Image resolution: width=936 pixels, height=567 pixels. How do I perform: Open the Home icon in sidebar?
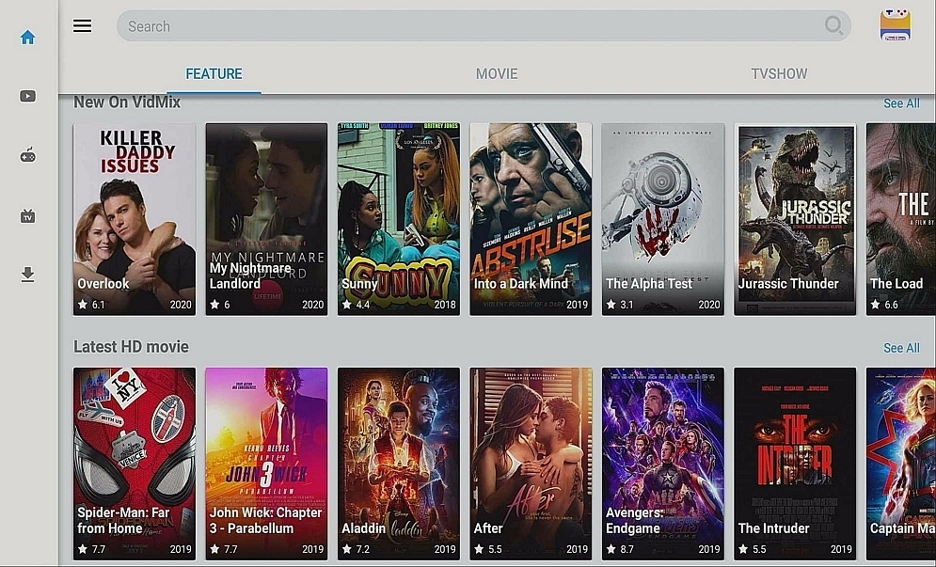(x=27, y=38)
